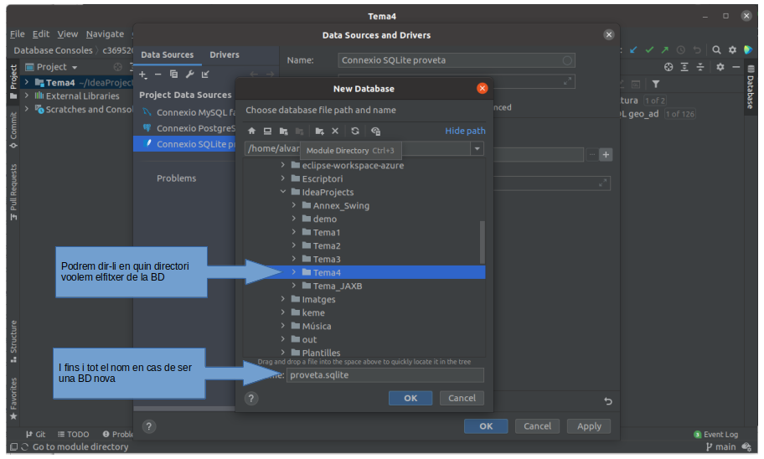
Task: Expand the Escriptori folder
Action: pyautogui.click(x=282, y=178)
